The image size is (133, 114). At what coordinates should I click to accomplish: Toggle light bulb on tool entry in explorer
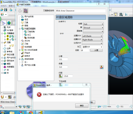tap(10, 46)
